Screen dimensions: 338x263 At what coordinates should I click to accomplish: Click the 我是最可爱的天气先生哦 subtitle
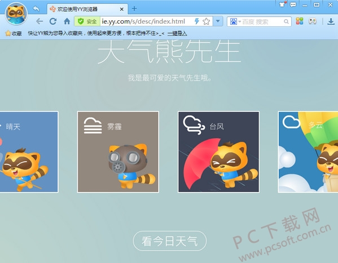point(170,78)
